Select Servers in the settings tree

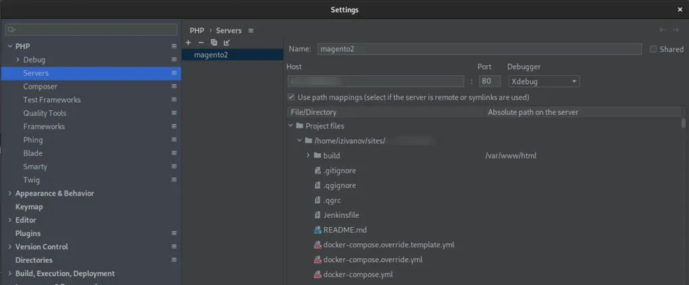click(91, 73)
